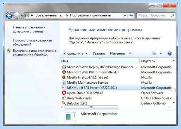Click the horizontal scrollbar left arrow
The image size is (181, 129).
coord(62,107)
